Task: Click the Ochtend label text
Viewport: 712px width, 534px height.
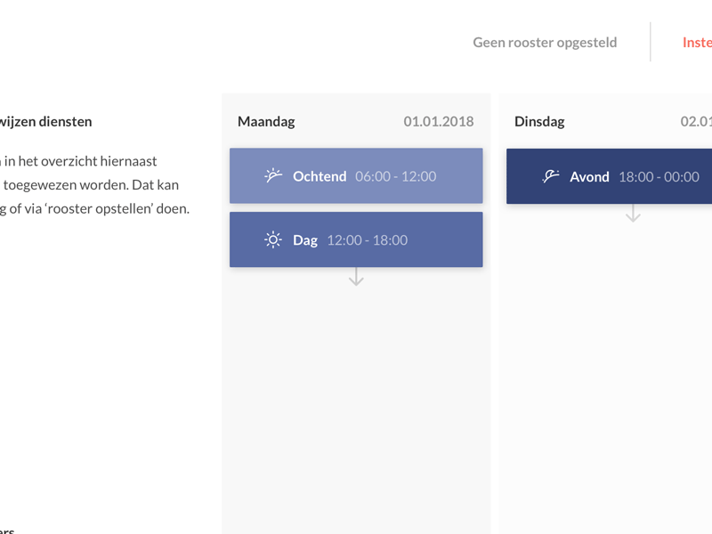Action: (x=320, y=176)
